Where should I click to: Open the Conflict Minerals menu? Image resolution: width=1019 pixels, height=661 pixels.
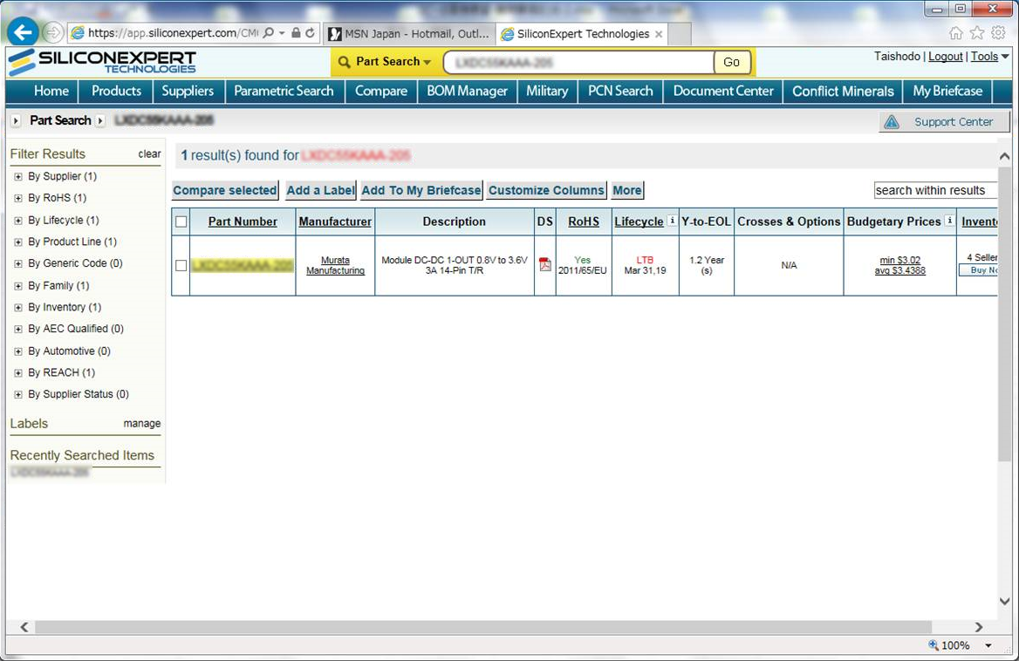click(x=843, y=91)
